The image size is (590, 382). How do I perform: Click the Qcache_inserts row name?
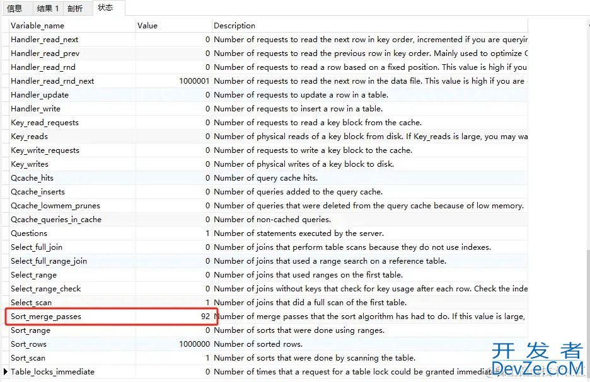[x=38, y=192]
